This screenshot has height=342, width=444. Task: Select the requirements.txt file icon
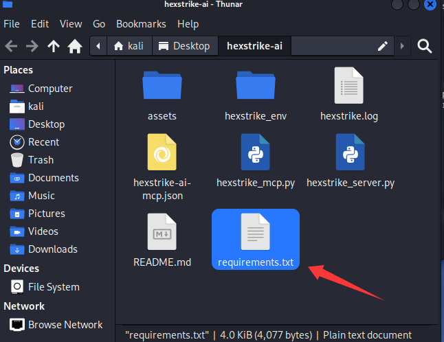[x=256, y=231]
